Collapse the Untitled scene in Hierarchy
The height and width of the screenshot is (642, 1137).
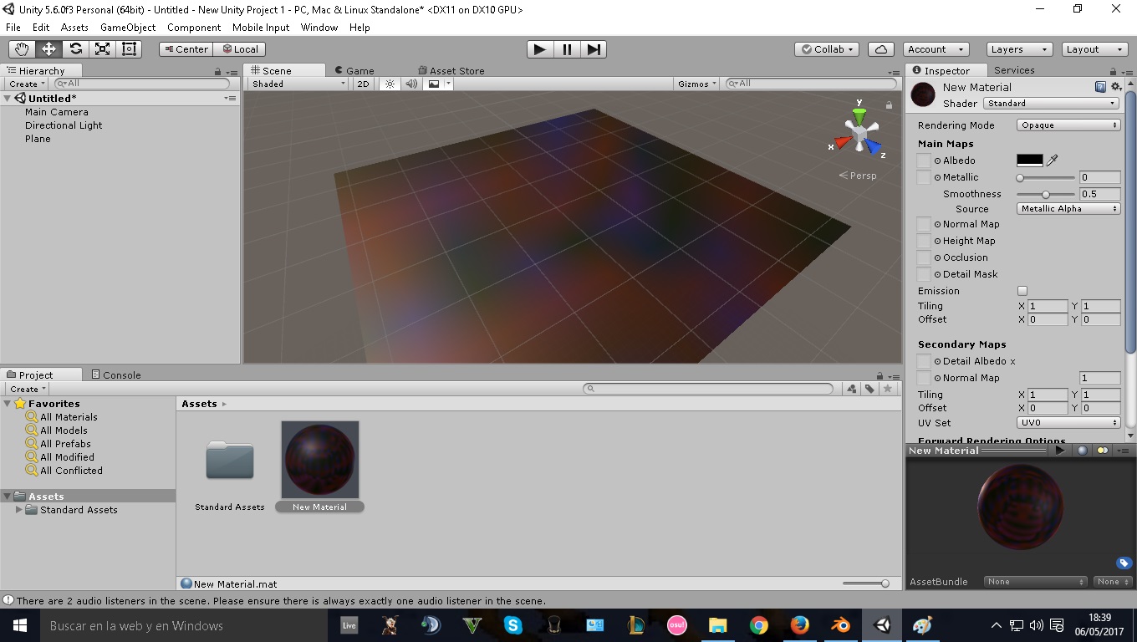8,99
